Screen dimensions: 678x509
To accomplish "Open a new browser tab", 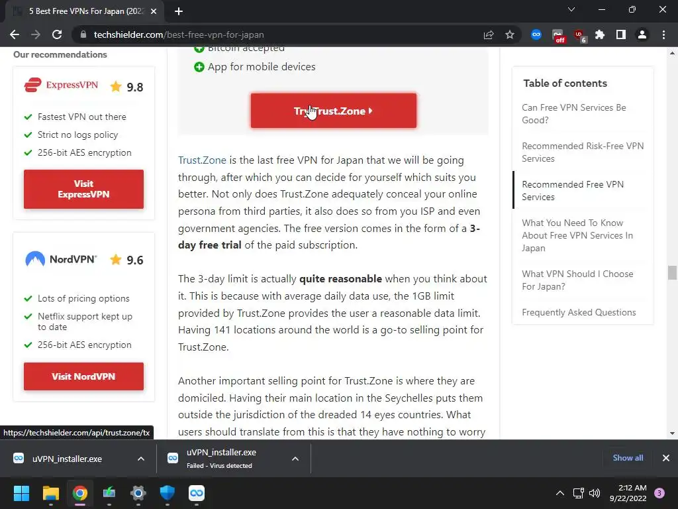I will tap(179, 11).
